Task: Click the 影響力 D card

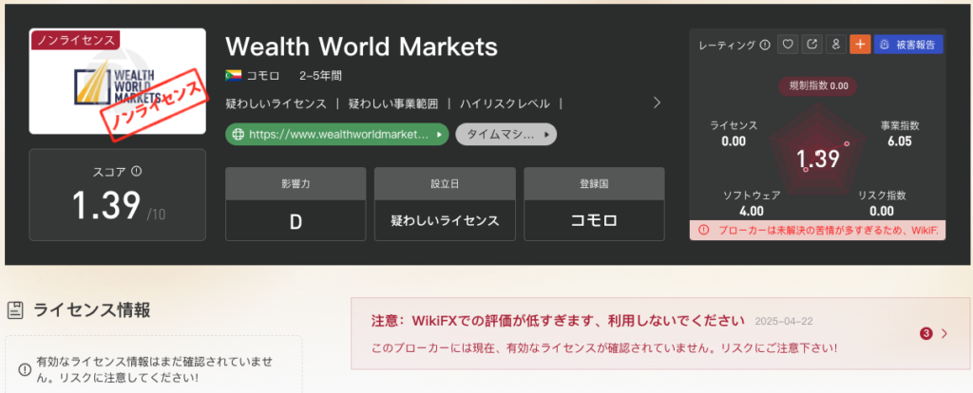Action: 296,204
